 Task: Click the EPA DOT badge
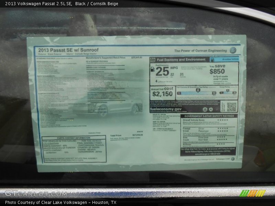153,60
